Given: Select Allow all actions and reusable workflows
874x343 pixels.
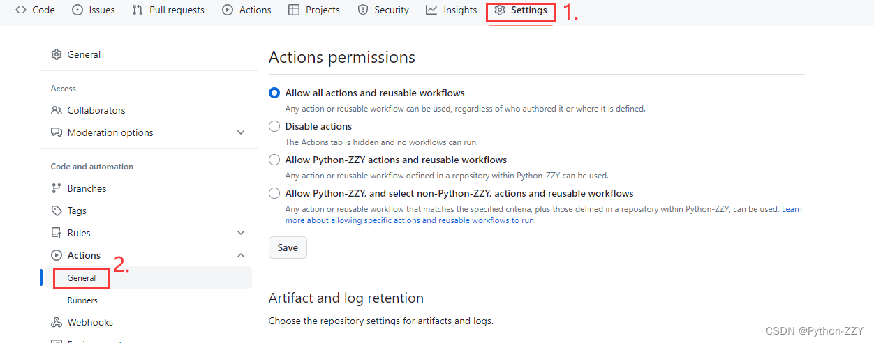Looking at the screenshot, I should pos(274,93).
